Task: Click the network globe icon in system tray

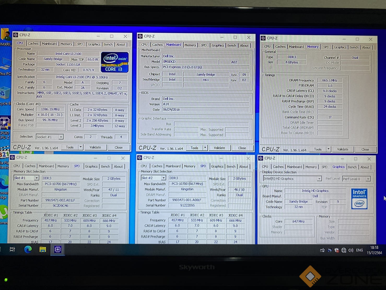Action: tap(344, 250)
